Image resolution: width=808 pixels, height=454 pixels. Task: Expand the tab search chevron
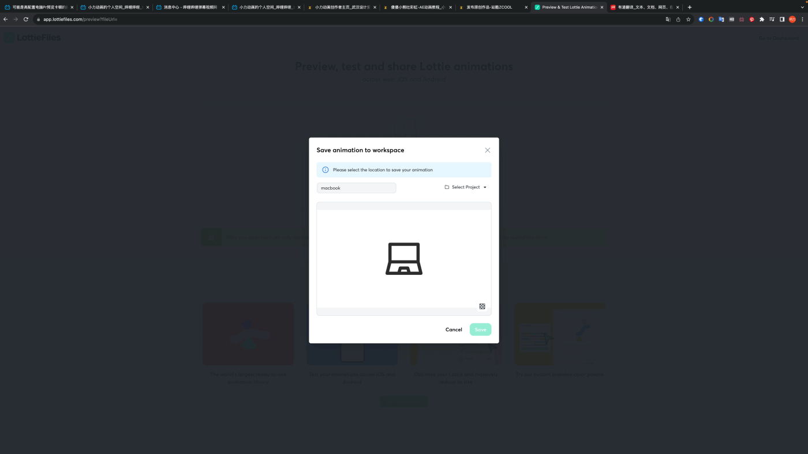(802, 7)
